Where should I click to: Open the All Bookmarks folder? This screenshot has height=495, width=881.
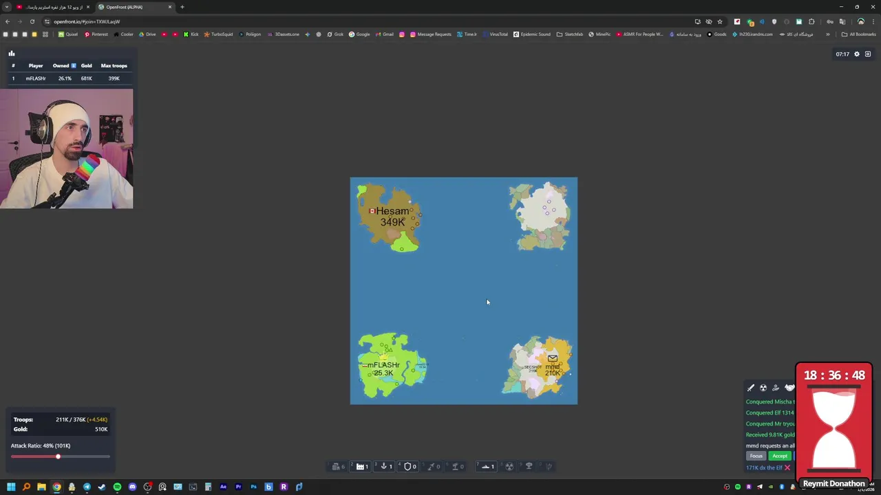859,34
